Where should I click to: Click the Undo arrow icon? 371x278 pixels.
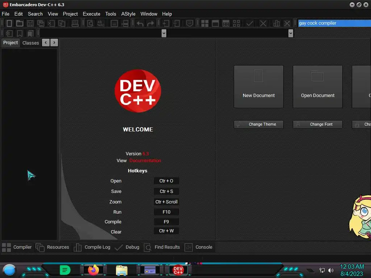pos(140,24)
